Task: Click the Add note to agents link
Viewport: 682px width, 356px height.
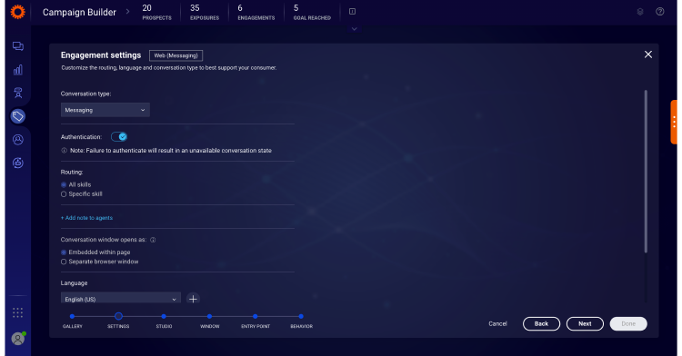Action: click(x=86, y=218)
